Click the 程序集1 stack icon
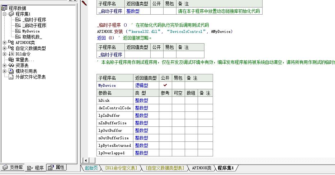 pos(11,14)
